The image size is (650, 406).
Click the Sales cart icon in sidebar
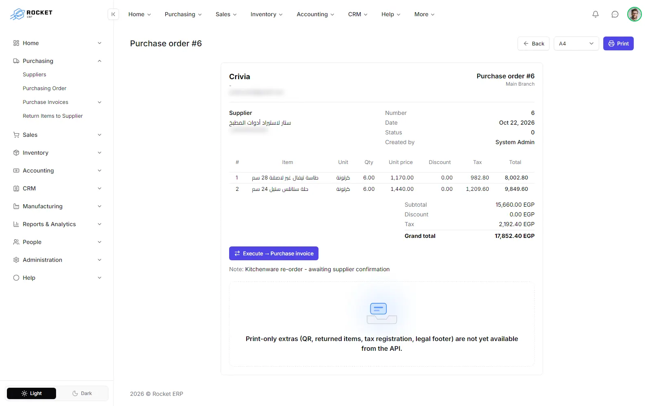coord(16,135)
